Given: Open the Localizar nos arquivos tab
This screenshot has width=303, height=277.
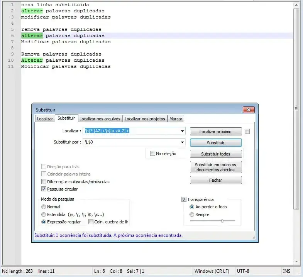Looking at the screenshot, I should click(x=100, y=119).
